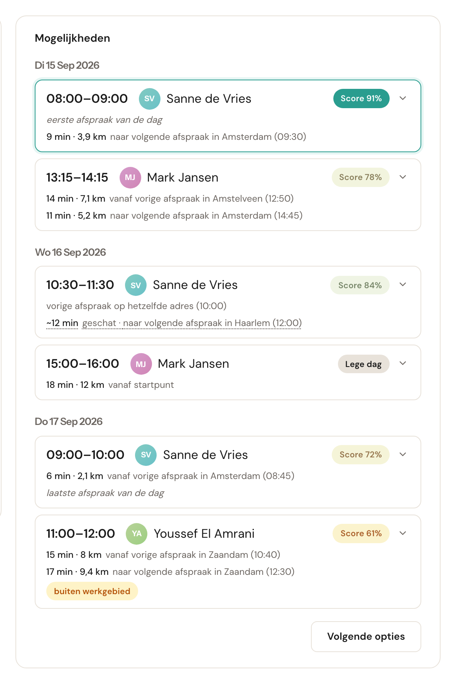This screenshot has width=456, height=683.
Task: Click the Volgende opties button
Action: 366,636
